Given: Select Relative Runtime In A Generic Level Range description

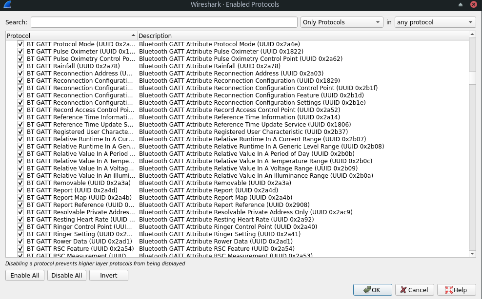Looking at the screenshot, I should [x=261, y=147].
